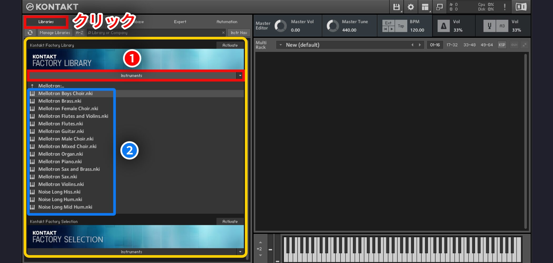This screenshot has height=263, width=553.
Task: Open the New (default) multi dropdown
Action: click(x=280, y=45)
